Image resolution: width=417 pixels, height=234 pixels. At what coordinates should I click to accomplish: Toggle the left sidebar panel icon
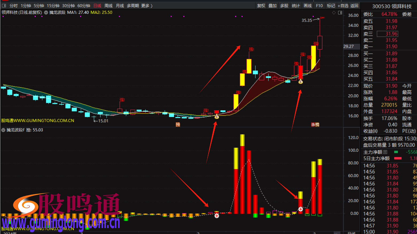[4, 6]
